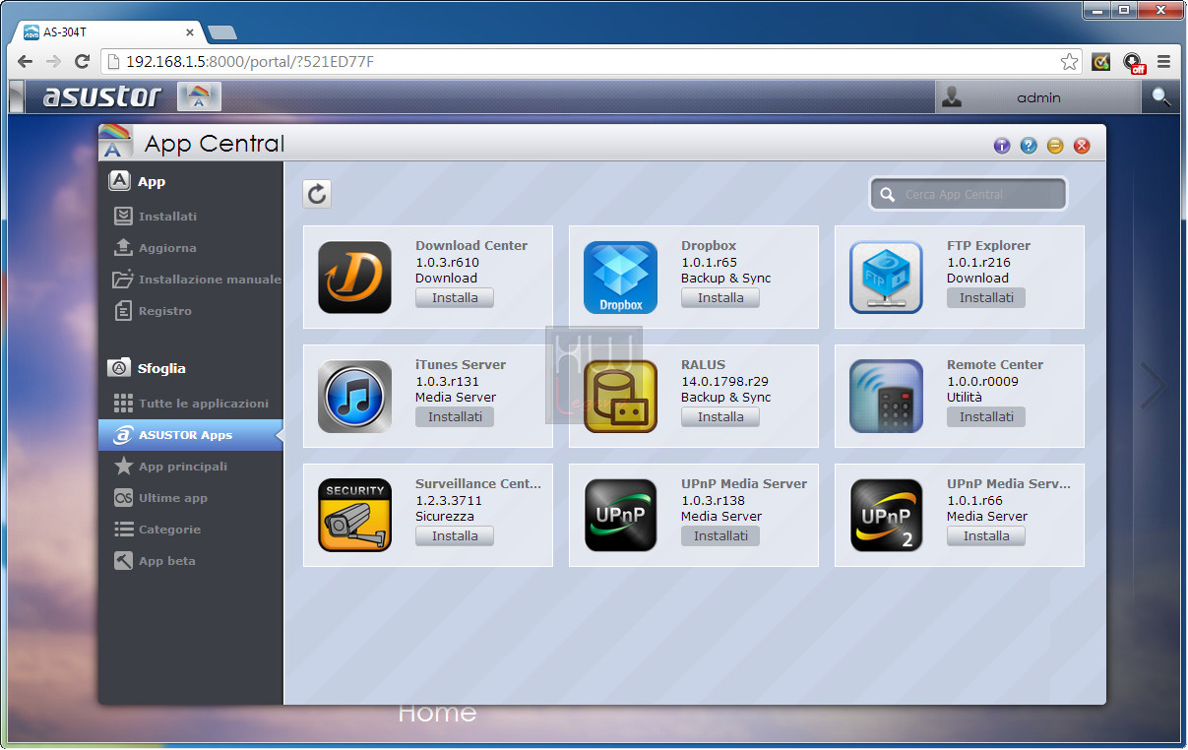Image resolution: width=1188 pixels, height=750 pixels.
Task: Click the App Central taskbar icon
Action: coord(199,96)
